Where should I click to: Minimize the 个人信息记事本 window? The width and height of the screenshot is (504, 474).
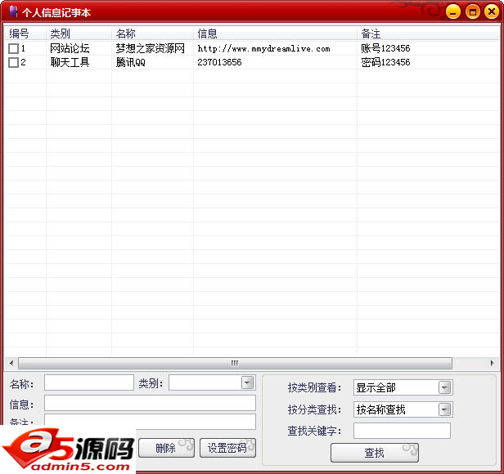(453, 12)
